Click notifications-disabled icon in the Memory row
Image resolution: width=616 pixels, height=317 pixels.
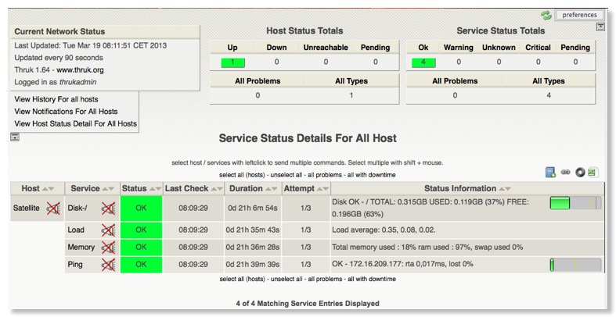pos(108,247)
